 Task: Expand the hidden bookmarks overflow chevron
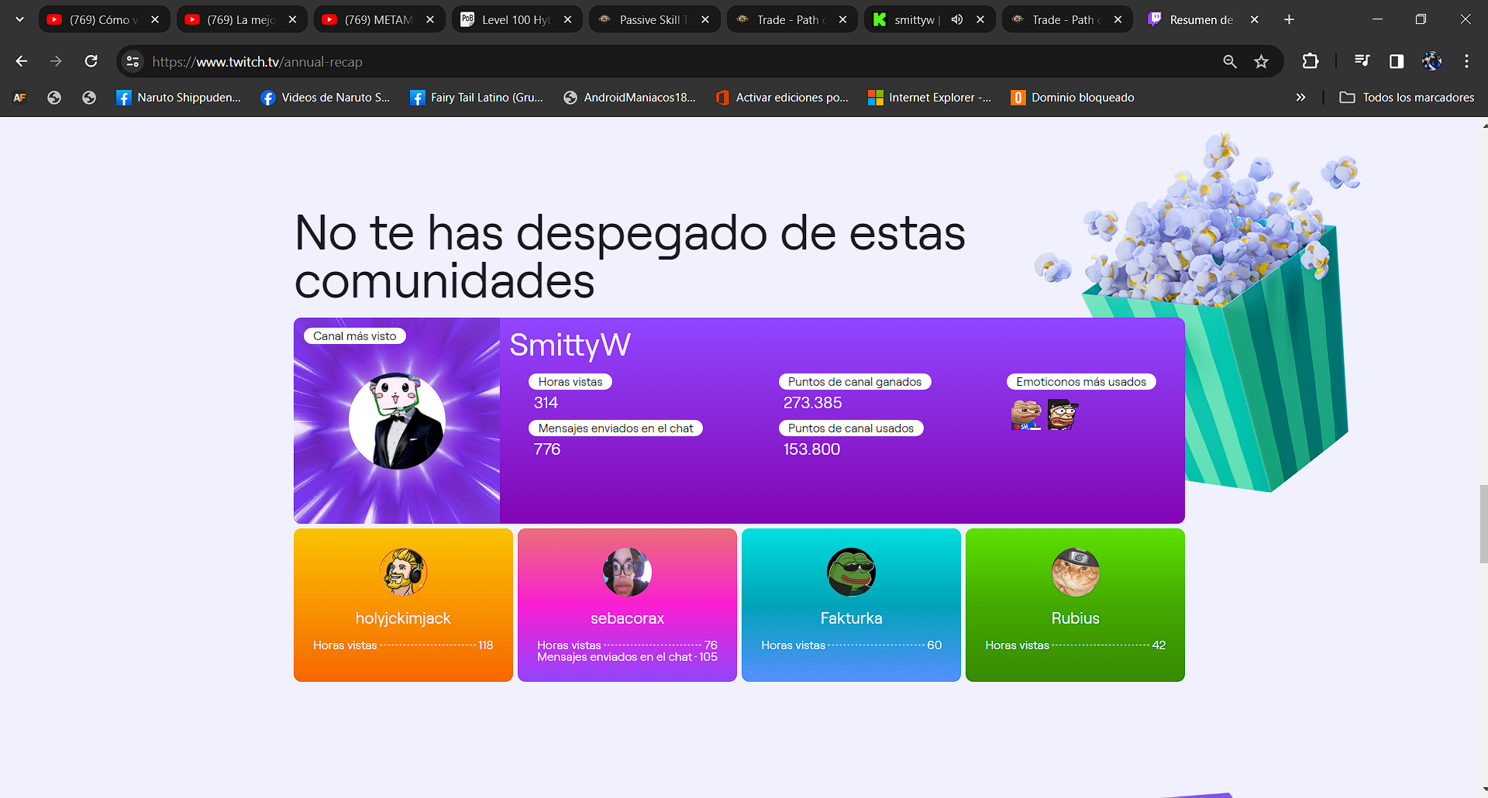(x=1300, y=98)
